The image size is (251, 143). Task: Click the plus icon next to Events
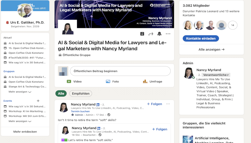[x=38, y=101]
